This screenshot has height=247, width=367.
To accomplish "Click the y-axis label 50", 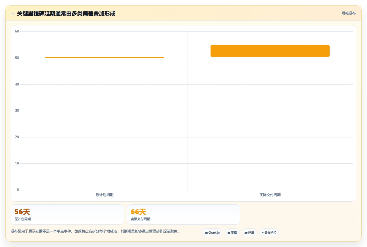I will 17,58.
